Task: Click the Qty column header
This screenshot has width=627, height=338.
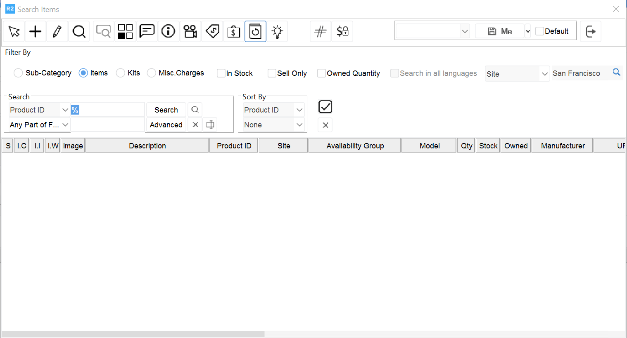Action: pyautogui.click(x=466, y=146)
